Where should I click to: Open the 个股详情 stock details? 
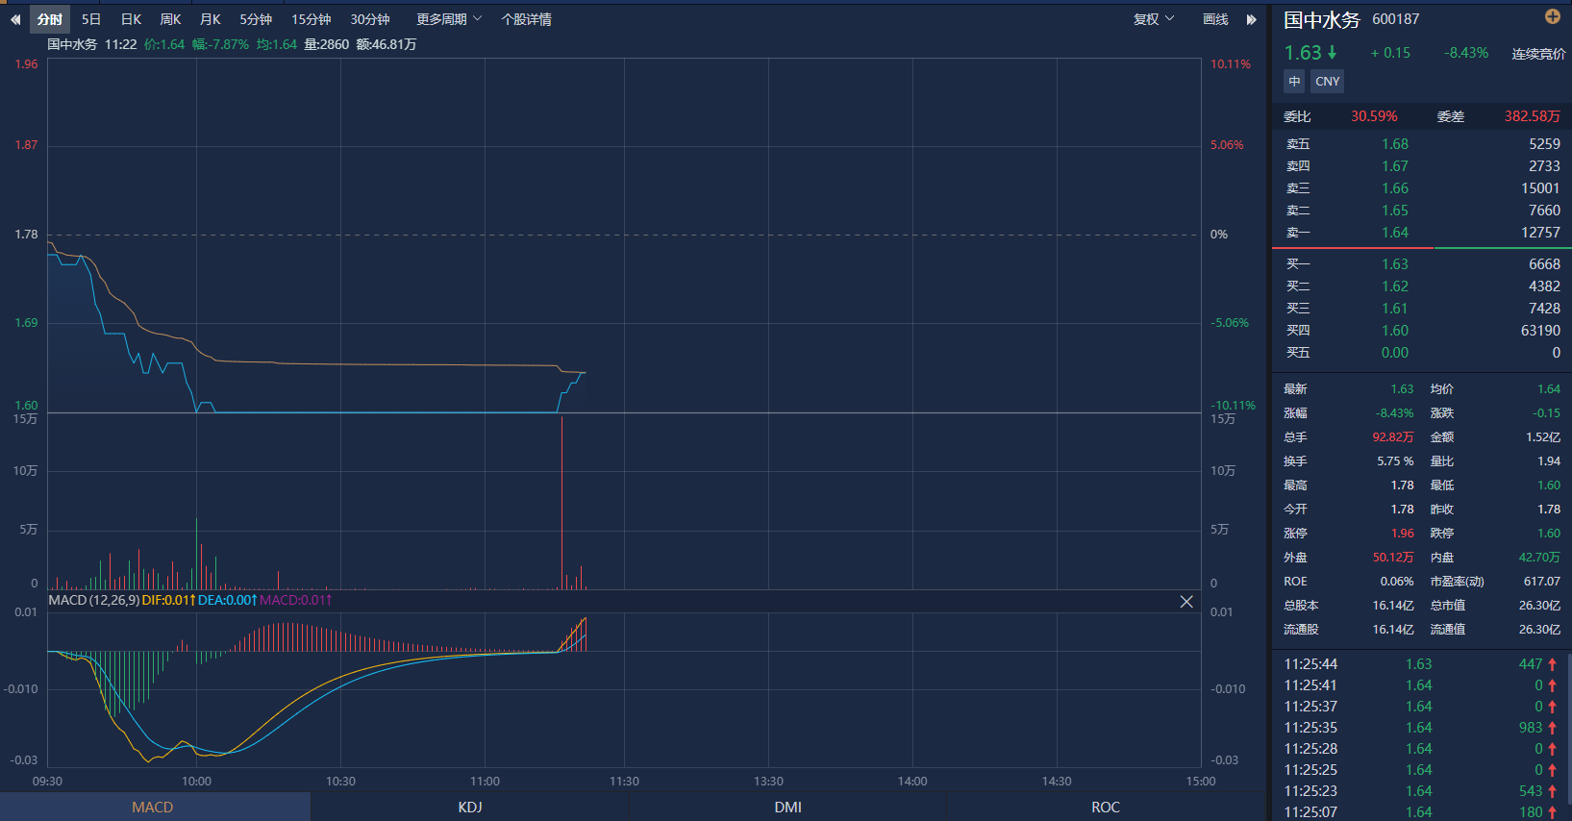coord(526,19)
